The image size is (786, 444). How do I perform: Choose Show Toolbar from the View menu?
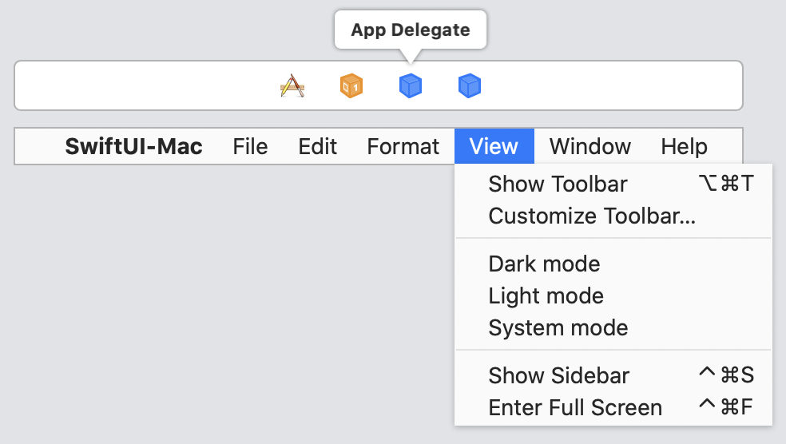558,184
